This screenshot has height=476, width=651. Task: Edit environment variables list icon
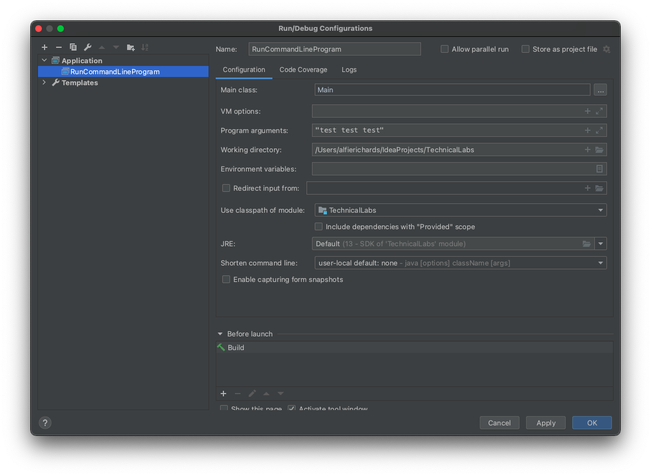[599, 169]
